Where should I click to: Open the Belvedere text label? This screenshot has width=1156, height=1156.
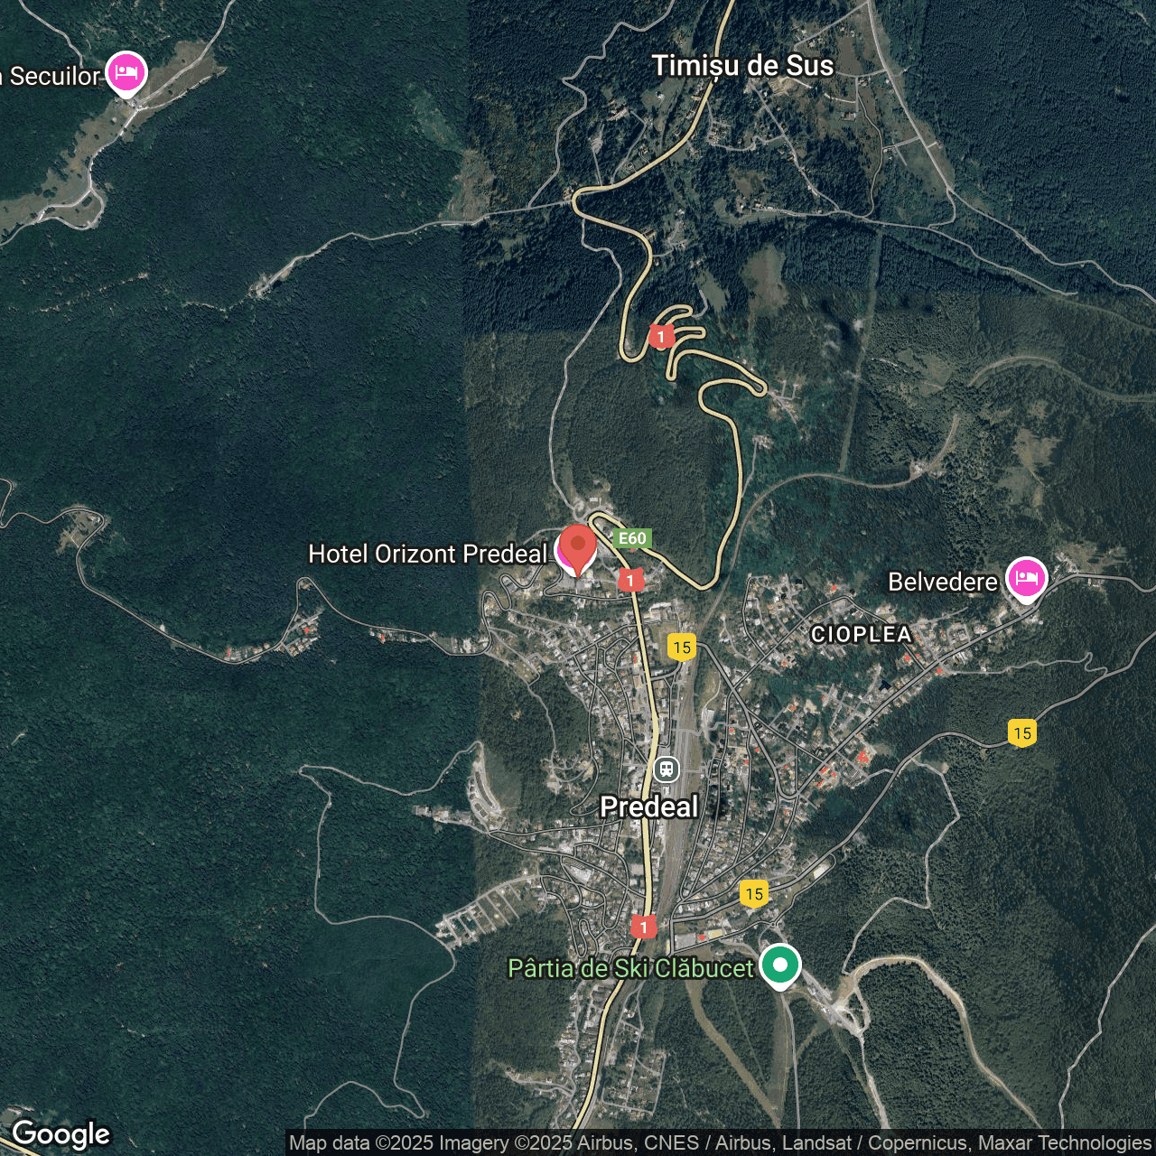(x=942, y=582)
